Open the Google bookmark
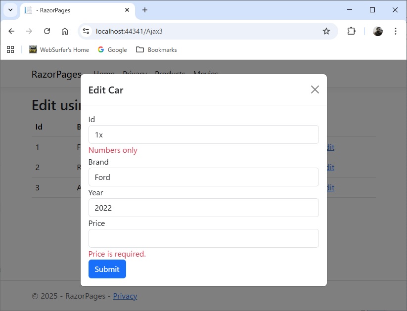The height and width of the screenshot is (311, 407). tap(112, 49)
